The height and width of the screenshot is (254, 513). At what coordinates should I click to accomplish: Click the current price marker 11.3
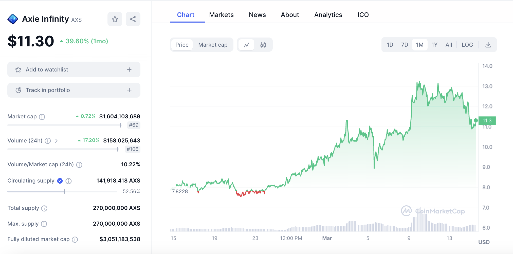coord(487,121)
